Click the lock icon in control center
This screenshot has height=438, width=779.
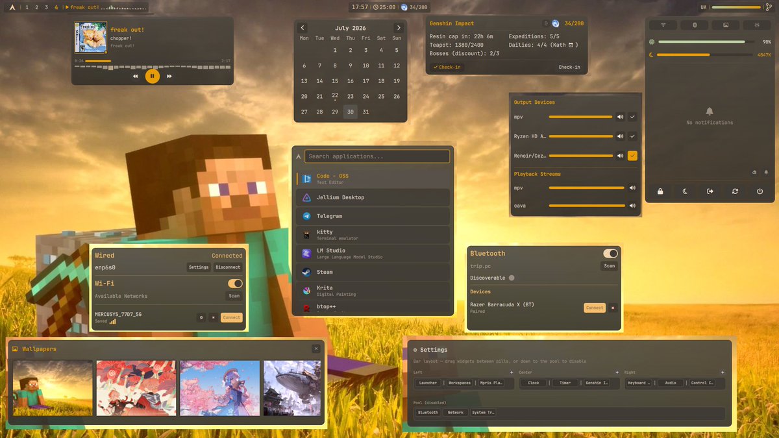point(660,191)
